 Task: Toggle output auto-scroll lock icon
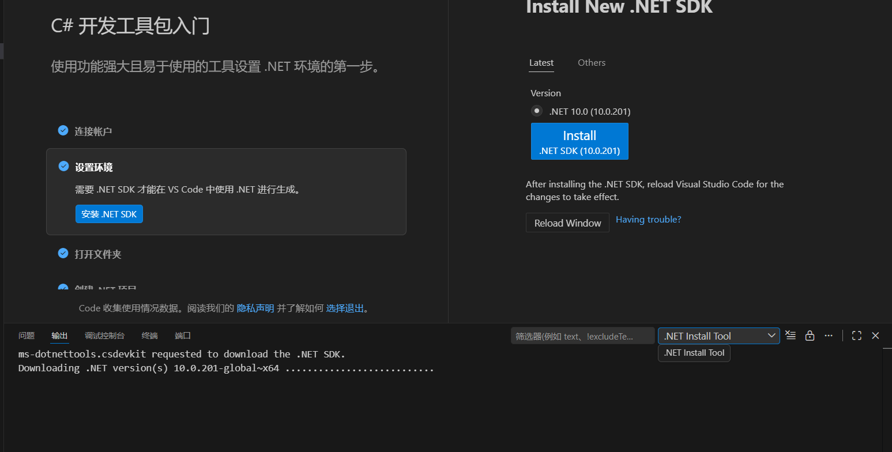coord(810,336)
